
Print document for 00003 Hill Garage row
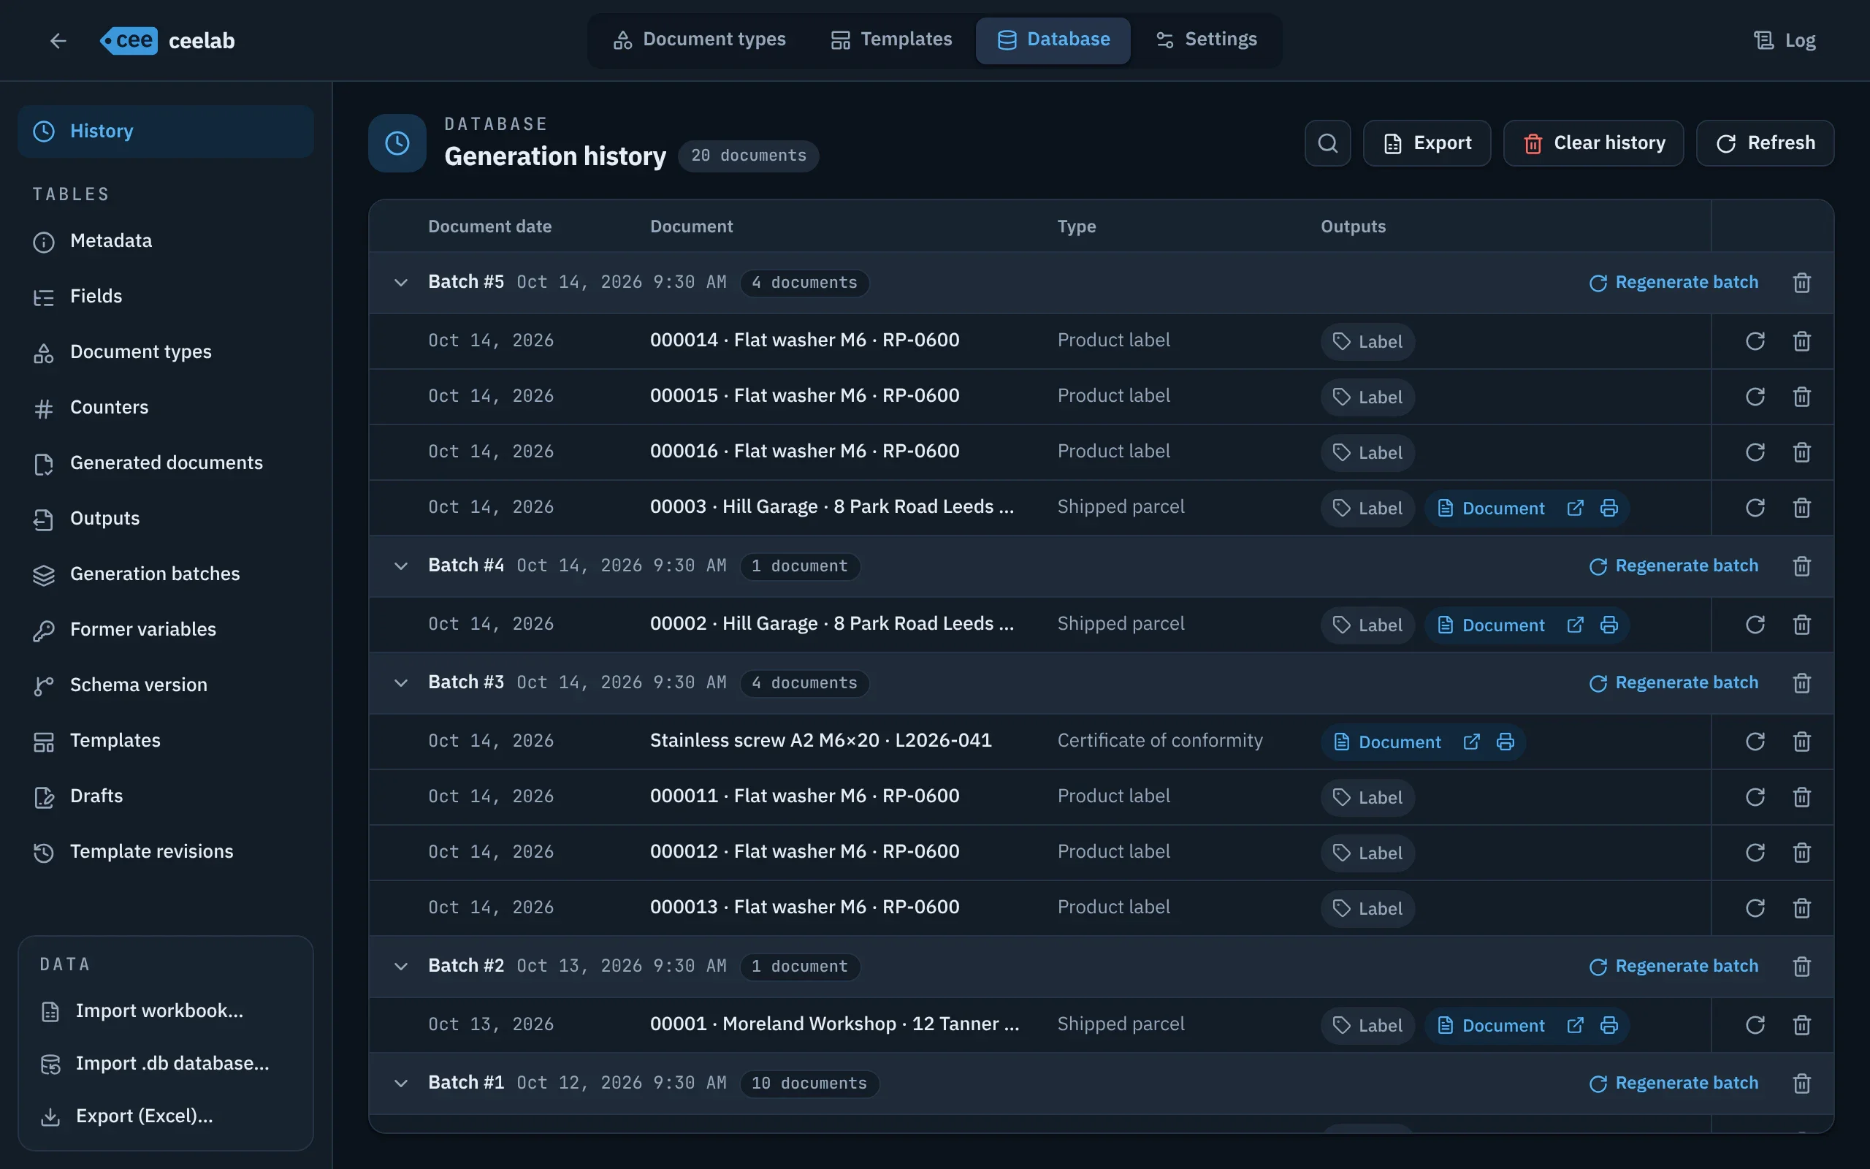(x=1608, y=508)
